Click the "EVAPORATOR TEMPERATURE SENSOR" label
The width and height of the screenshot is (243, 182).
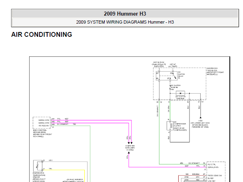[39, 175]
